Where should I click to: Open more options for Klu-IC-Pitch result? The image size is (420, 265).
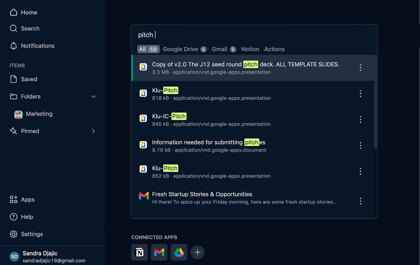coord(360,120)
